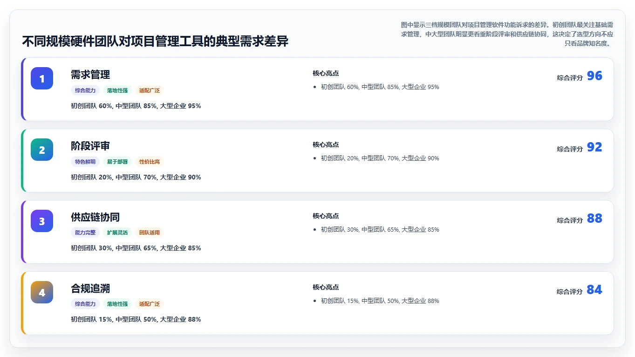Click the score 88 value
This screenshot has width=635, height=357.
pyautogui.click(x=594, y=219)
